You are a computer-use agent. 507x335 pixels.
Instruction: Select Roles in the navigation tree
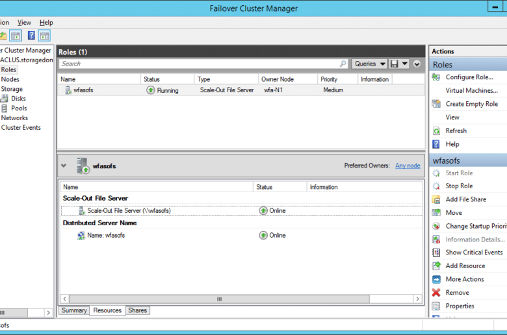coord(8,69)
